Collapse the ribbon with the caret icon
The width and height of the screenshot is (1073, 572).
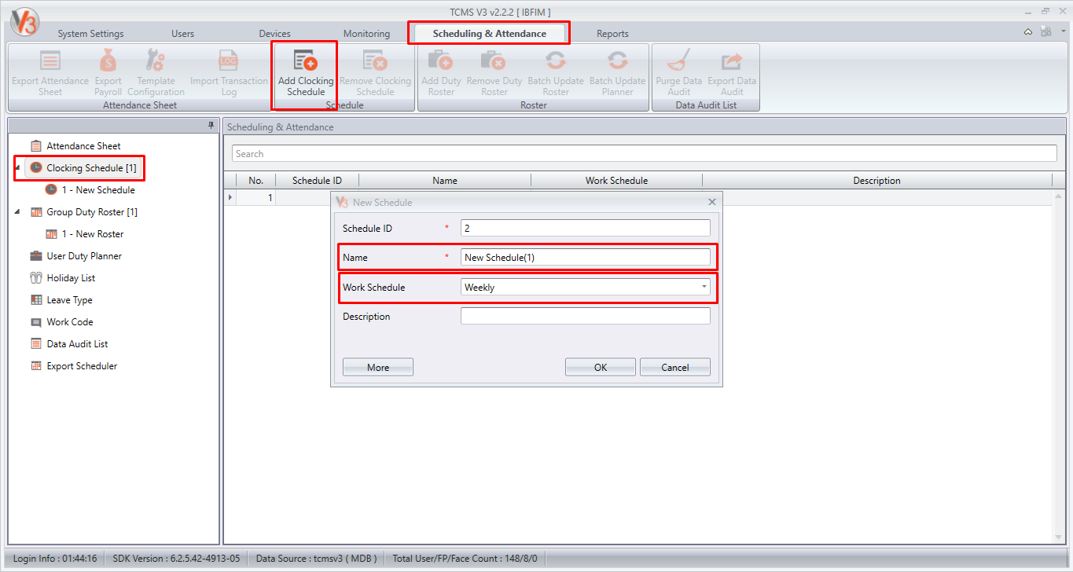[x=1028, y=32]
